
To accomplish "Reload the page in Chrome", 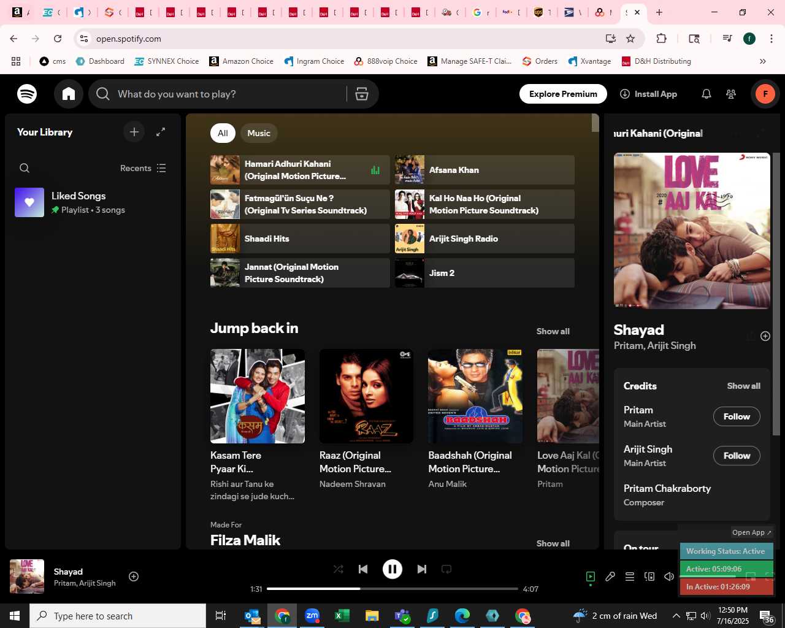I will click(58, 39).
